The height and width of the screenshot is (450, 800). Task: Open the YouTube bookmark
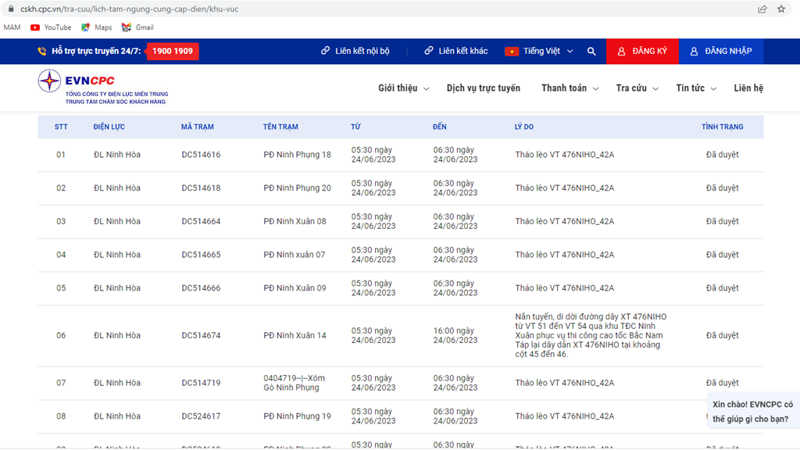pos(51,27)
